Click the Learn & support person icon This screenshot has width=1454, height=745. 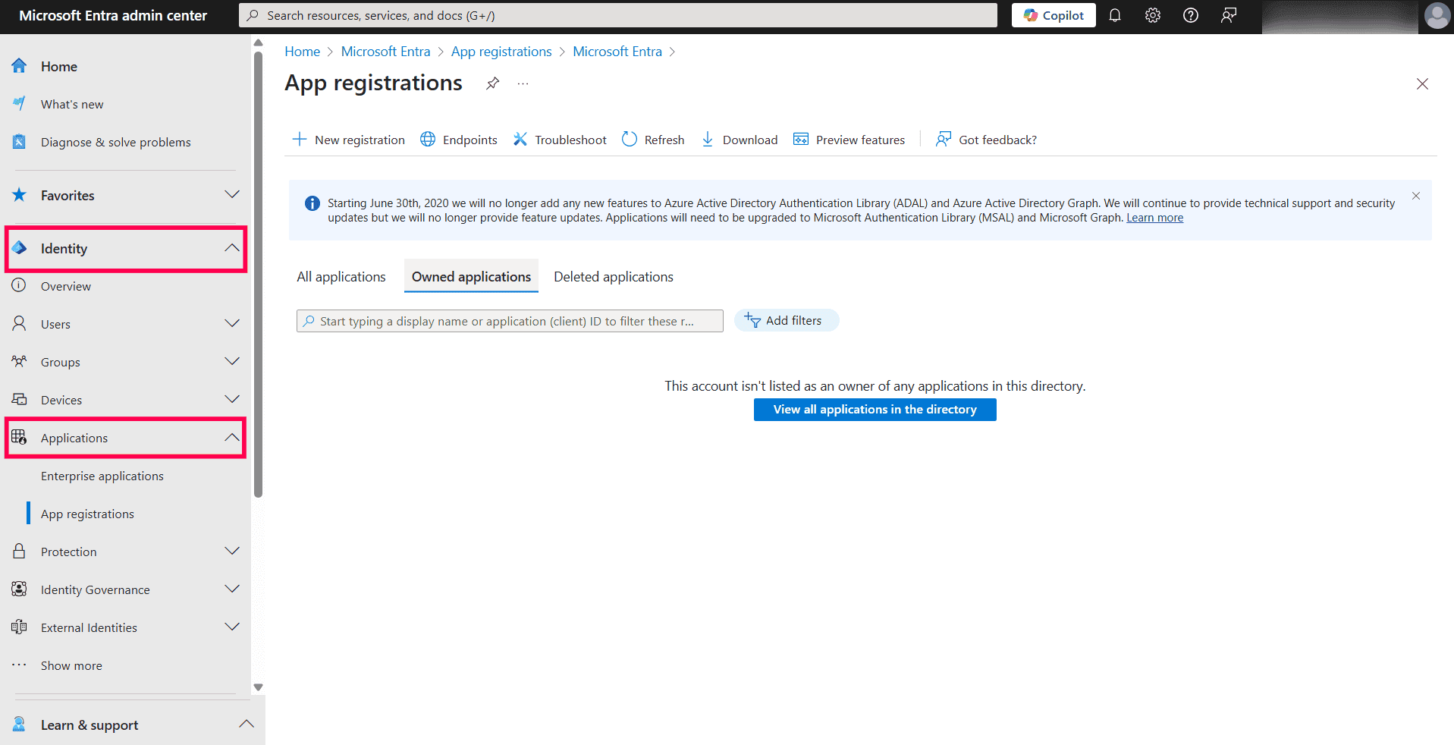tap(19, 725)
